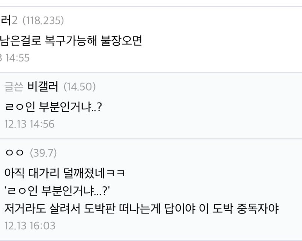Click the IP address (14.50)
The width and height of the screenshot is (302, 241).
coord(79,87)
